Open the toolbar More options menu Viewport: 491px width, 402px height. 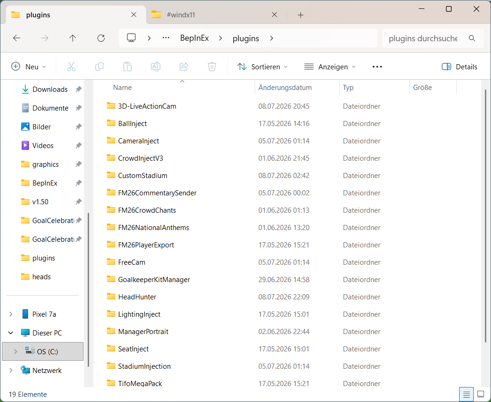[x=377, y=67]
